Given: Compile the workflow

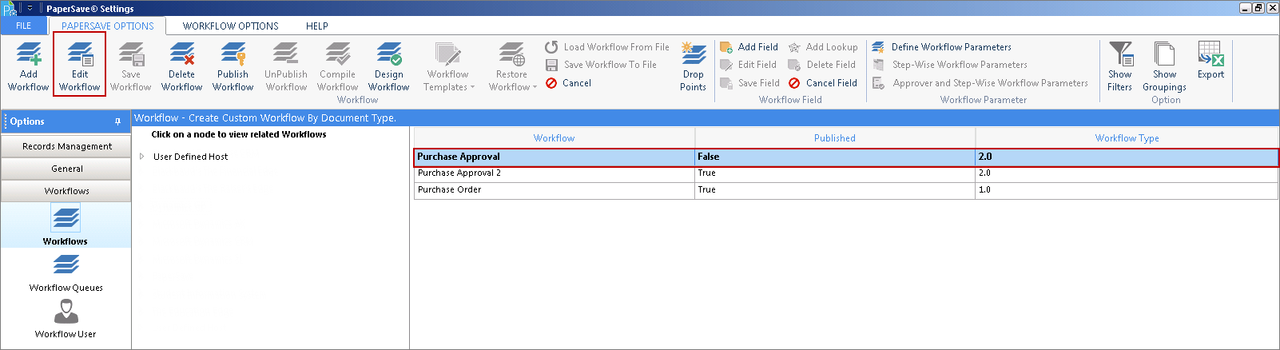Looking at the screenshot, I should tap(337, 66).
